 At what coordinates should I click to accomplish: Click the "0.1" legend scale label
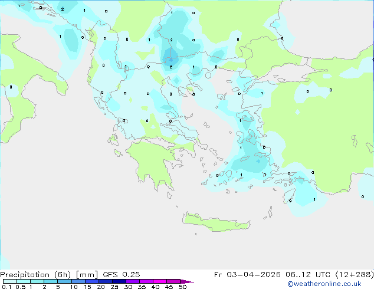(x=6, y=287)
